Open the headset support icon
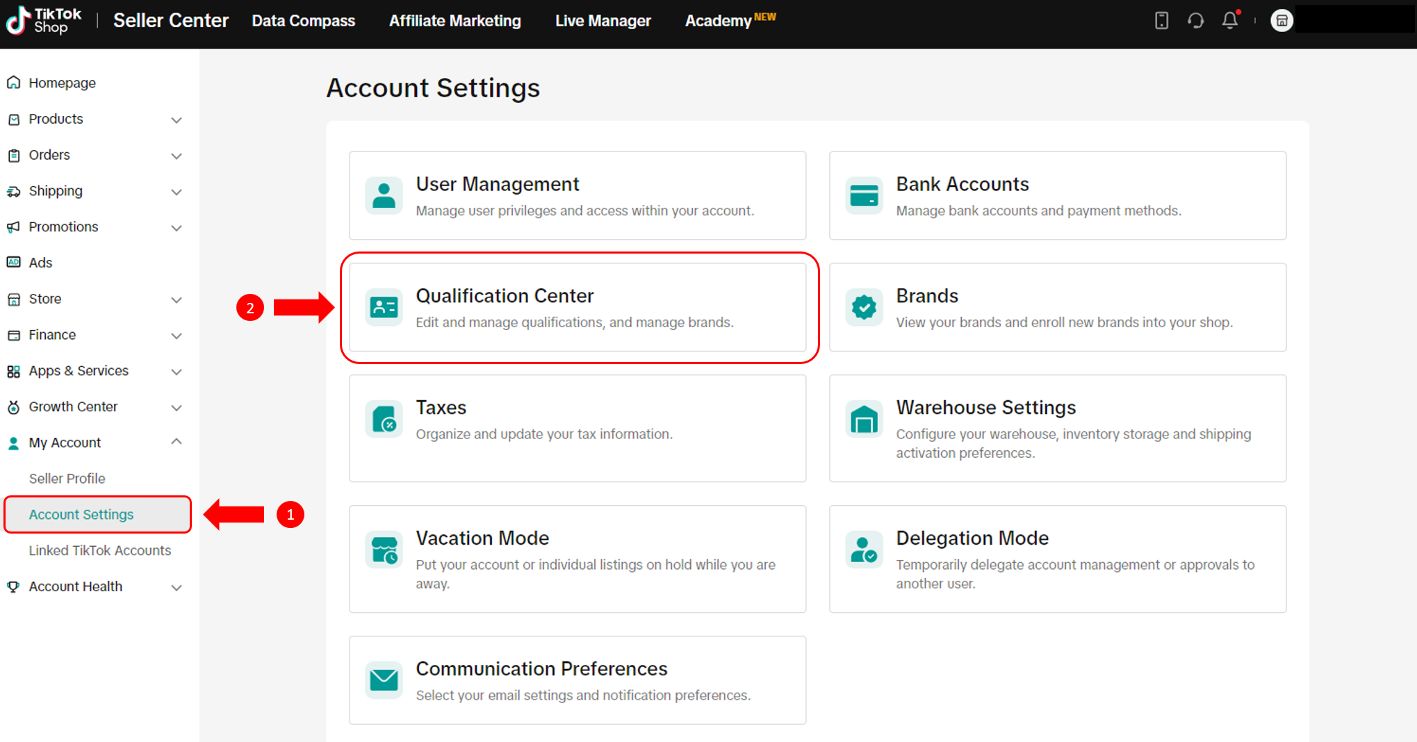Screen dimensions: 1417x742 click(x=1195, y=21)
